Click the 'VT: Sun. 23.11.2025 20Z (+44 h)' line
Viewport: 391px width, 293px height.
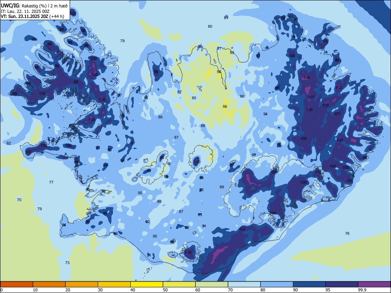pyautogui.click(x=32, y=16)
